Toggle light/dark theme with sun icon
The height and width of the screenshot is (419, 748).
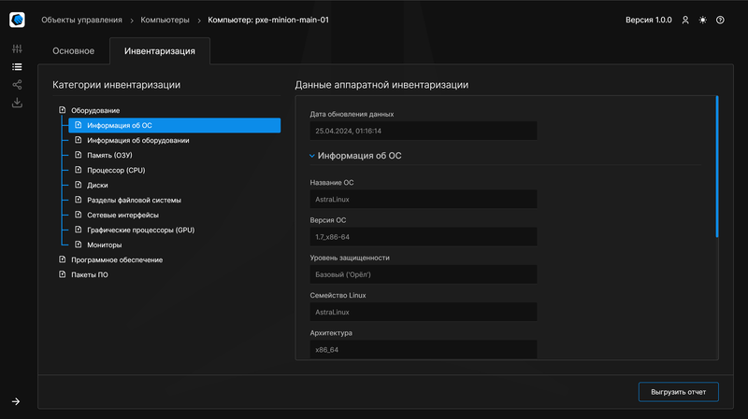[x=703, y=20]
